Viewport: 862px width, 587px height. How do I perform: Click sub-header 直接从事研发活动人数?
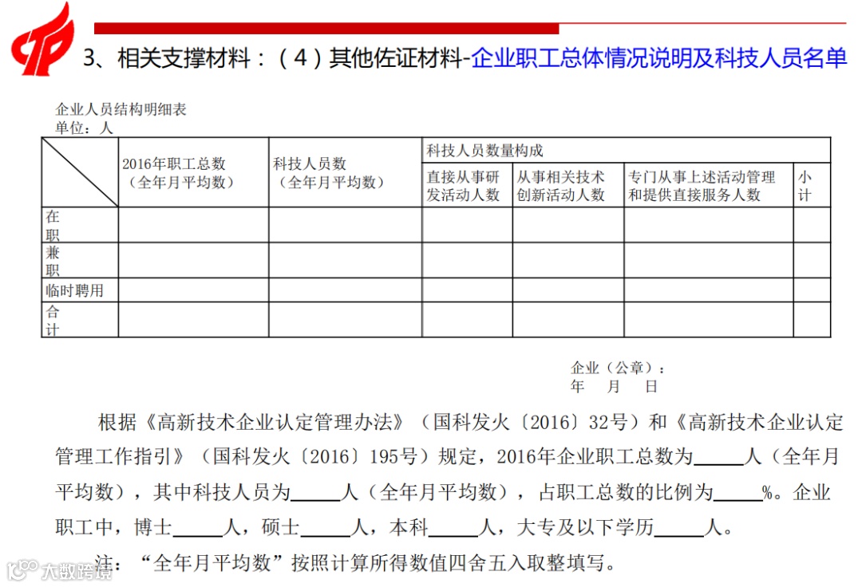pos(463,186)
